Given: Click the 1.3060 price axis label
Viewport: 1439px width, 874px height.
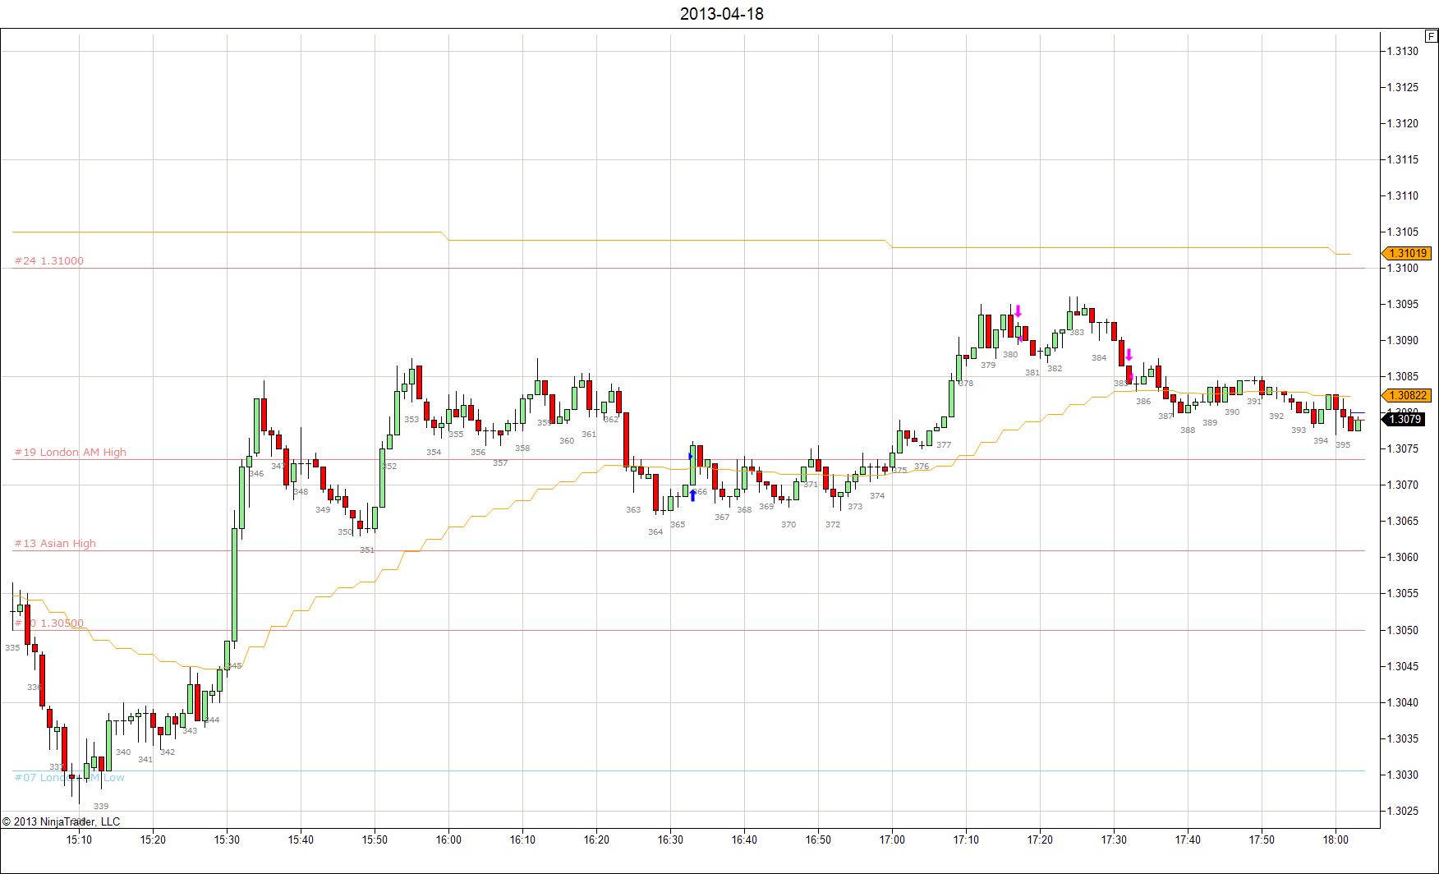Looking at the screenshot, I should 1403,558.
